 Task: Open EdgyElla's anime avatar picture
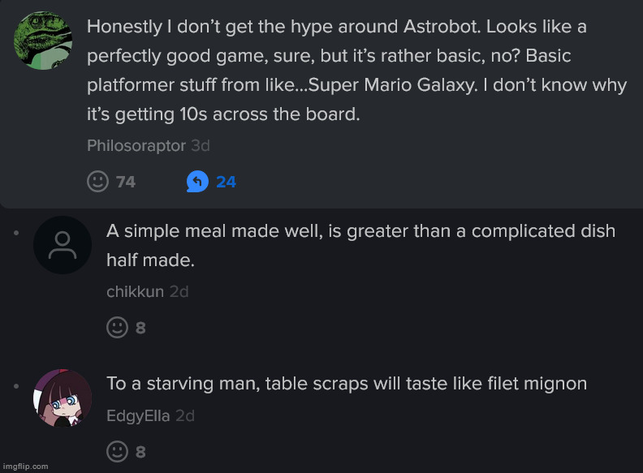pos(63,398)
